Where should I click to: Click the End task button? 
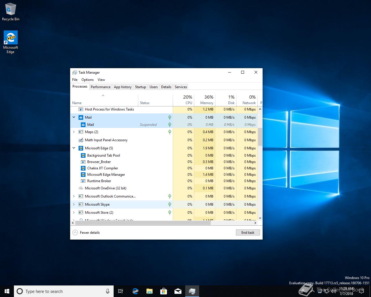point(248,233)
